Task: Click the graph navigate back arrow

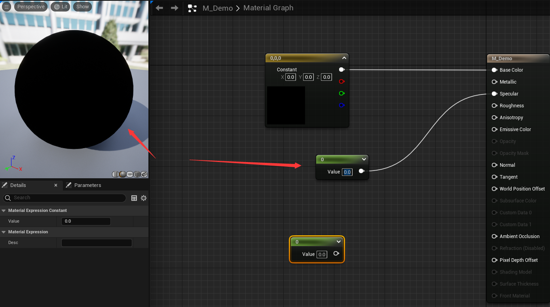Action: point(159,8)
